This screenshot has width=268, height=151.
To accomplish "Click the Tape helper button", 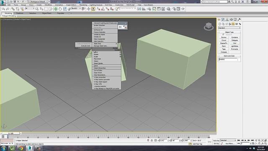I will click(x=224, y=49).
